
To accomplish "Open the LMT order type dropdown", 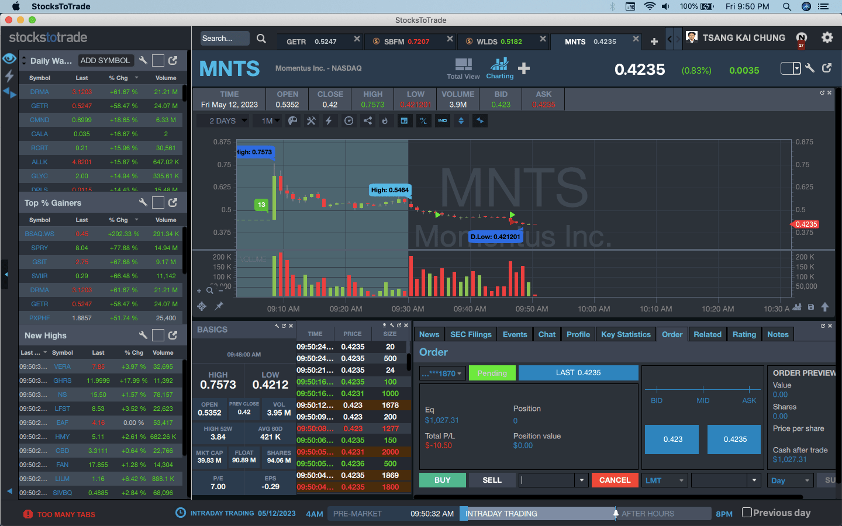I will 665,480.
